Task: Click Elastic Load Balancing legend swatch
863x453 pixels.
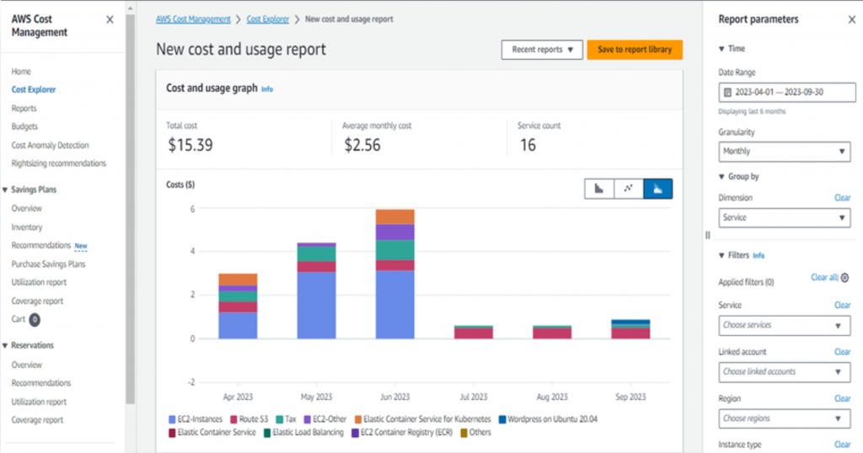Action: (267, 433)
